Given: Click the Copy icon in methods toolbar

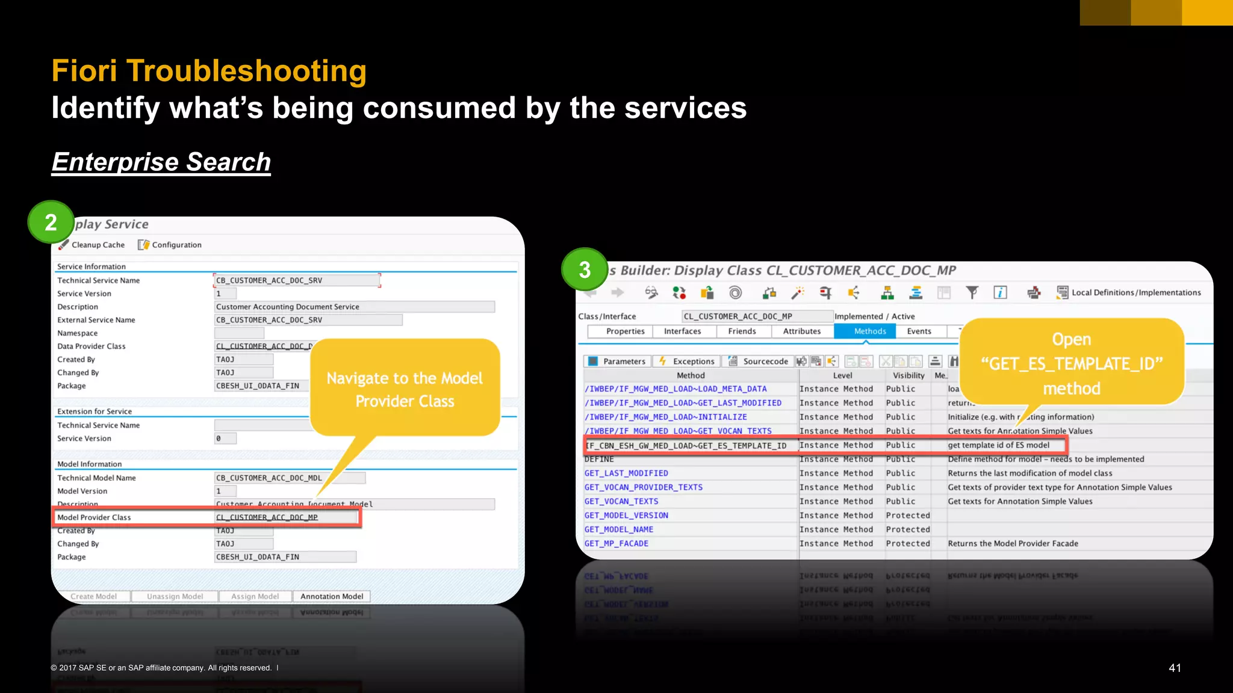Looking at the screenshot, I should point(901,361).
